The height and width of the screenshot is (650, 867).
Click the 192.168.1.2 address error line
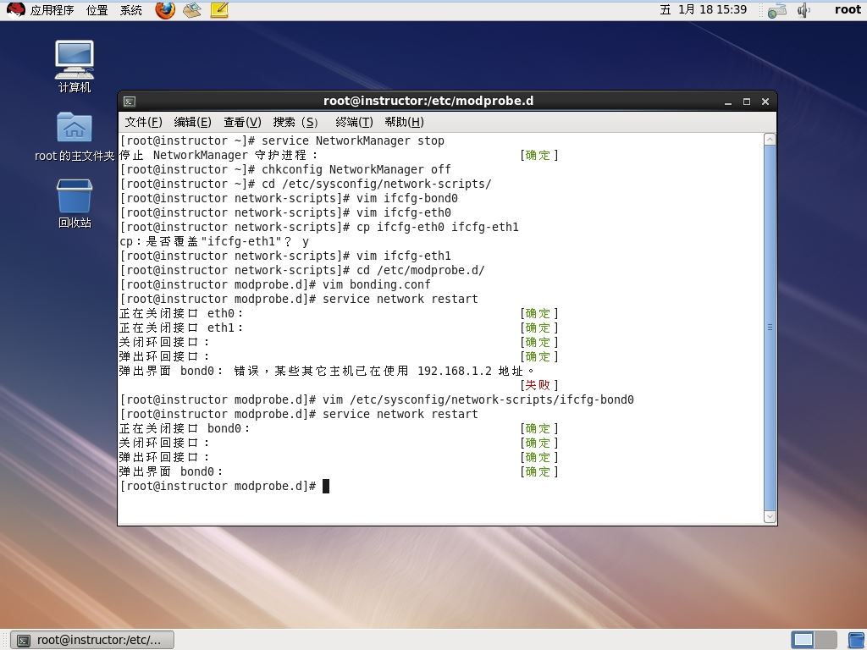pyautogui.click(x=328, y=371)
